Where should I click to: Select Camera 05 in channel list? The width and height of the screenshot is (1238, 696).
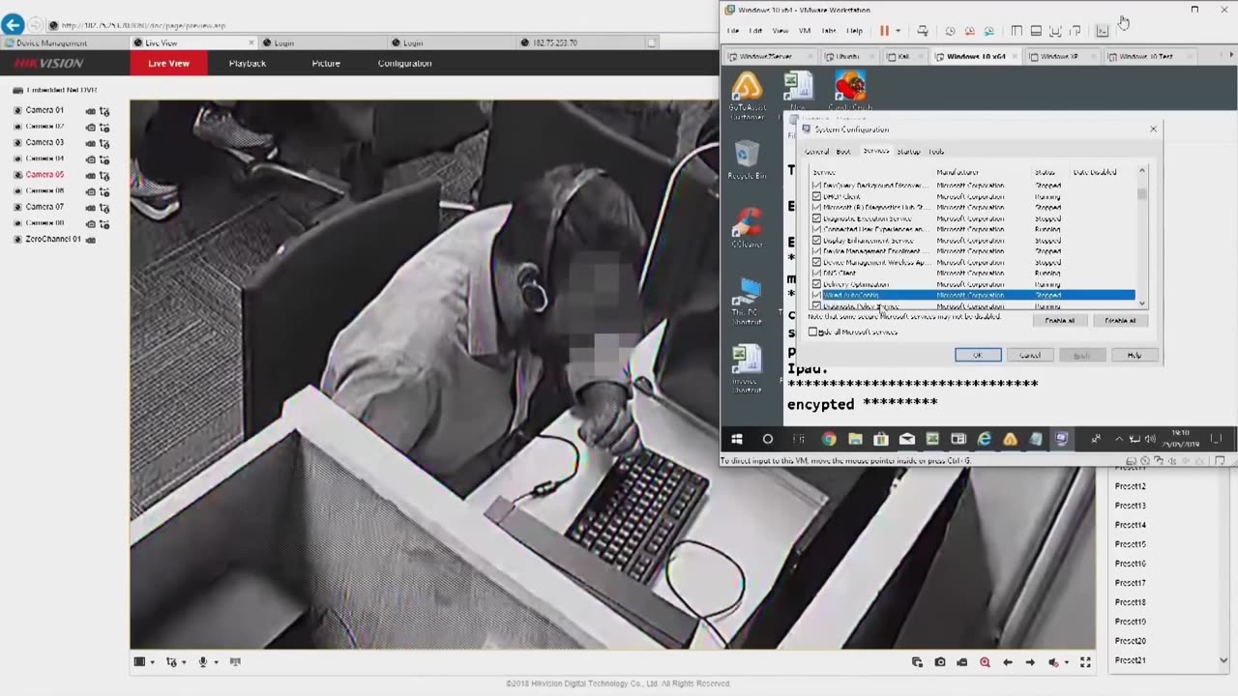44,175
